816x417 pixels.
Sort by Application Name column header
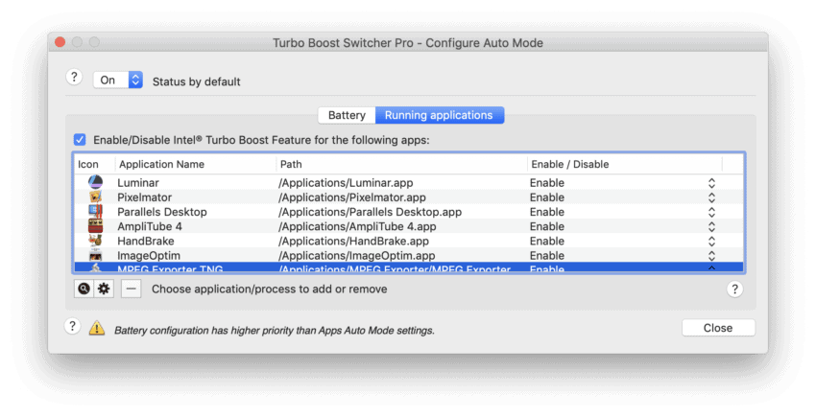point(196,164)
